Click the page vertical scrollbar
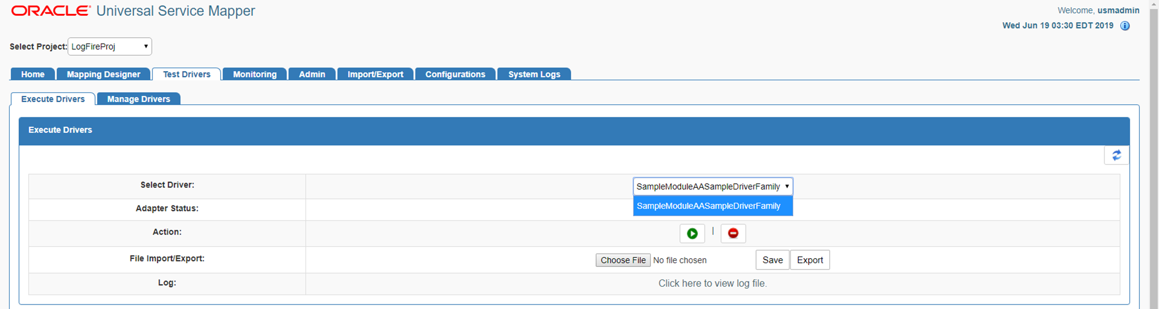 1154,154
